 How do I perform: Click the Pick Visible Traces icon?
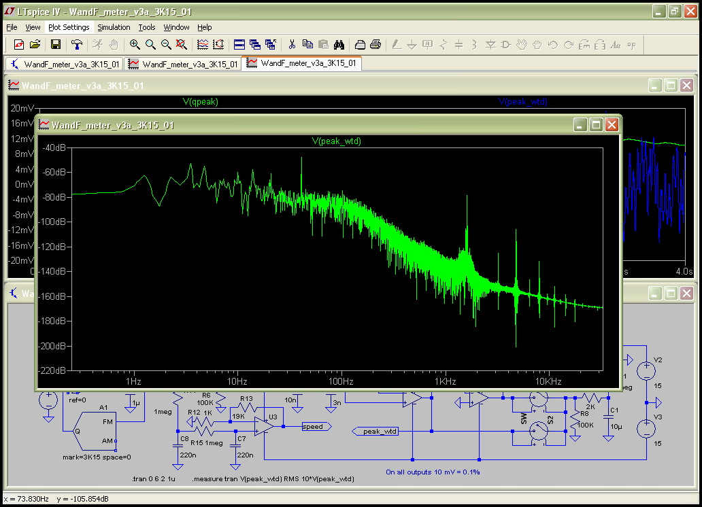tap(203, 45)
